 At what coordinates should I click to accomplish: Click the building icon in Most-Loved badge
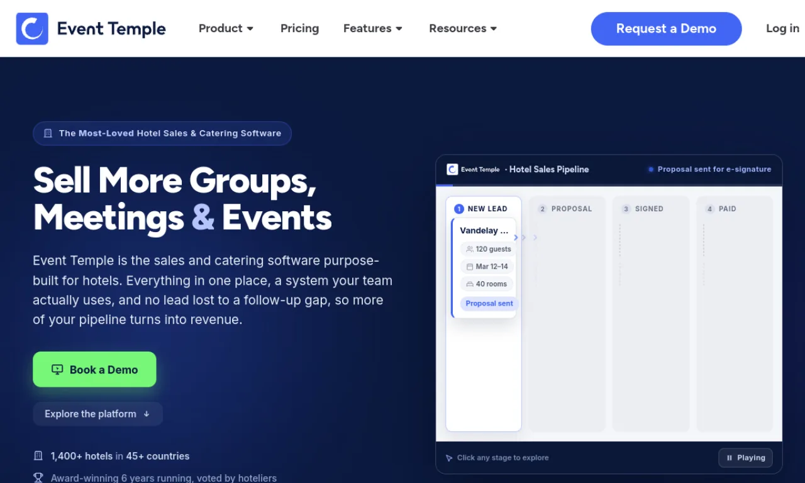48,133
